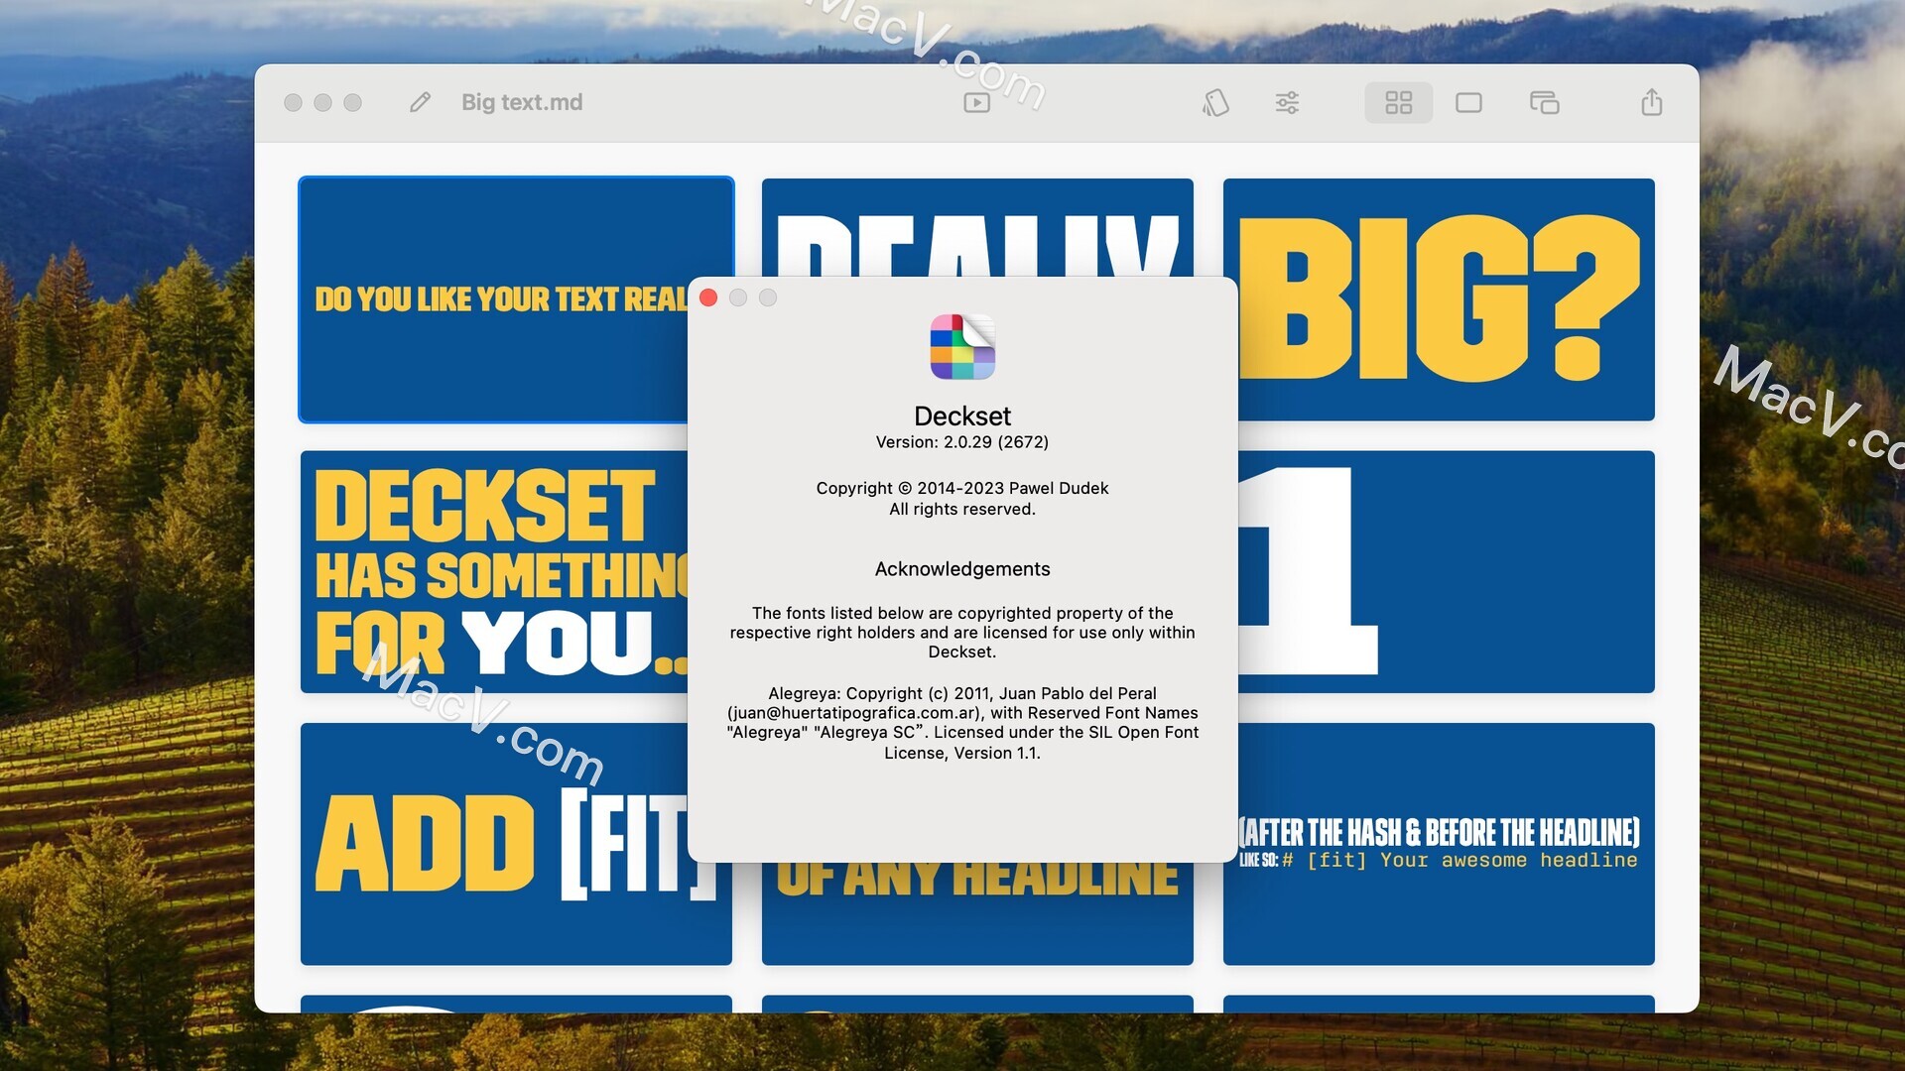The image size is (1905, 1071).
Task: Click the Share icon in the toolbar
Action: click(x=1650, y=102)
